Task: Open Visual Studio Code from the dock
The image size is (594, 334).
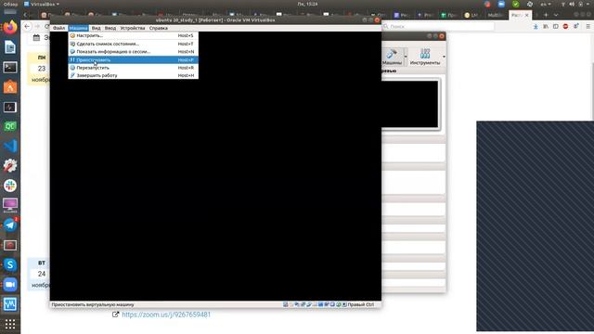Action: [10, 147]
